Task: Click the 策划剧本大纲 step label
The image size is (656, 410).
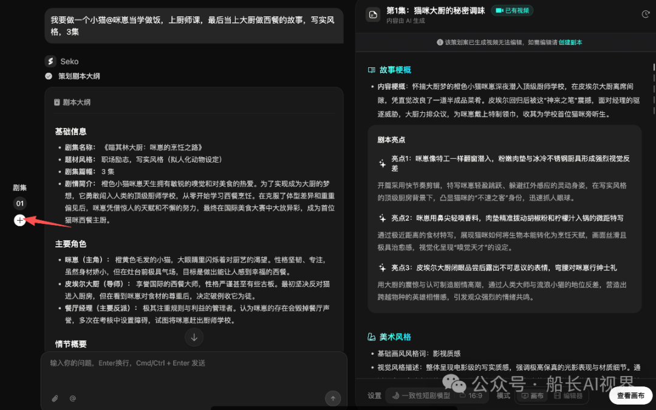Action: pos(79,76)
